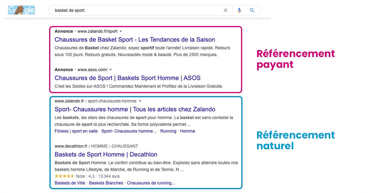Click the 'Annonce' label of the ASOS ad
This screenshot has width=369, height=193.
click(64, 70)
